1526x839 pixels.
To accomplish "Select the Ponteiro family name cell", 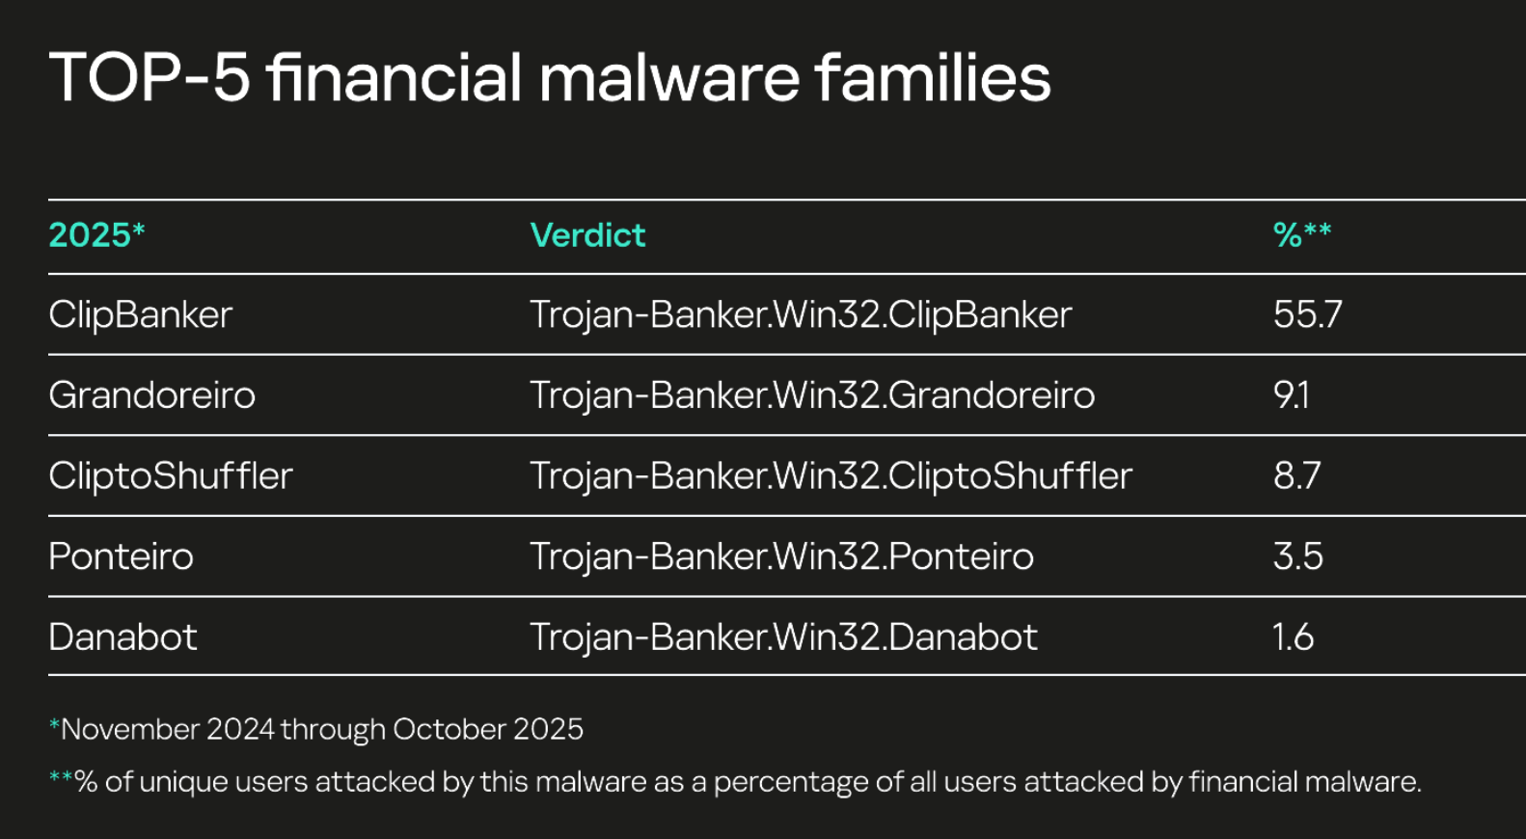I will coord(121,556).
